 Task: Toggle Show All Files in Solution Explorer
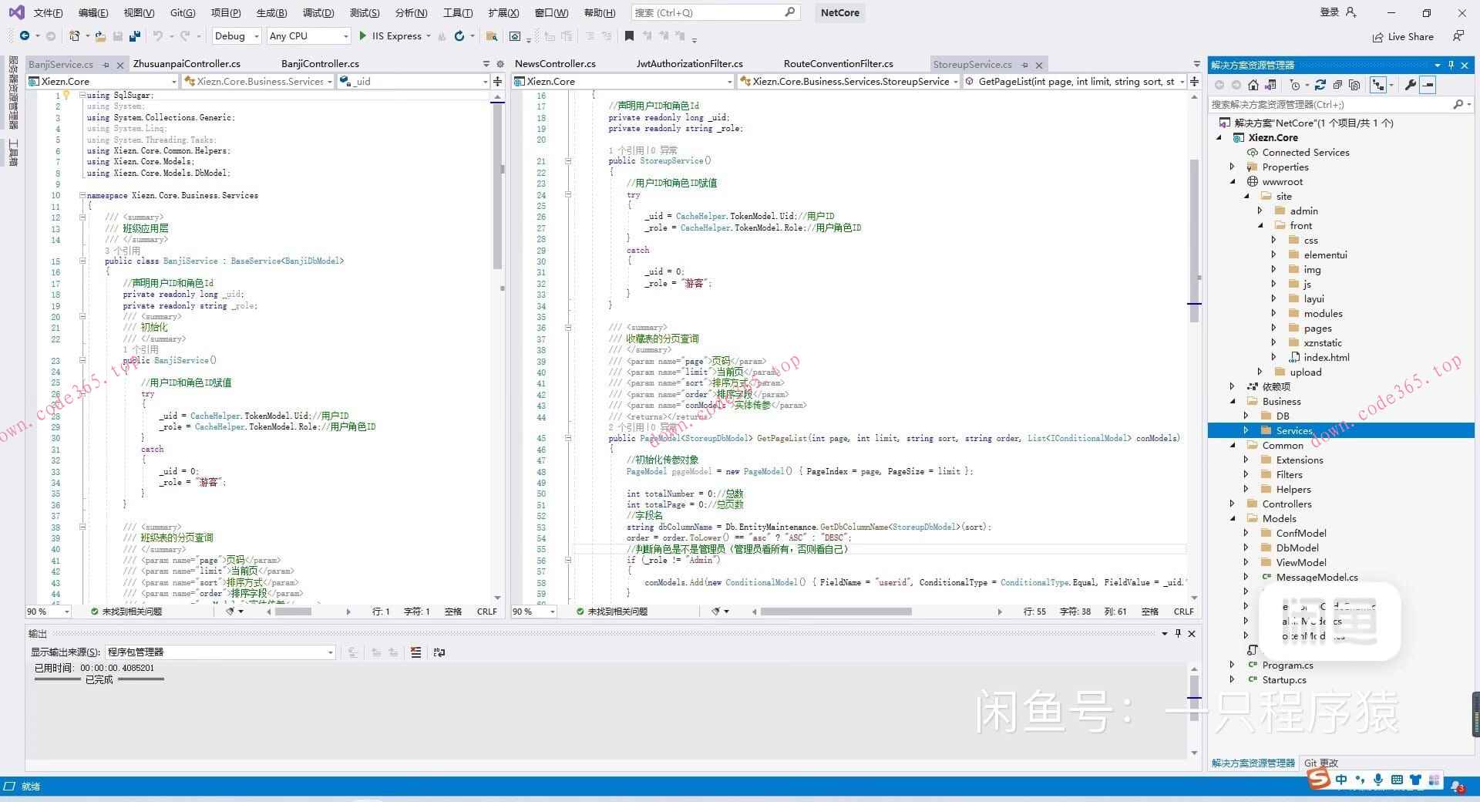click(1354, 85)
